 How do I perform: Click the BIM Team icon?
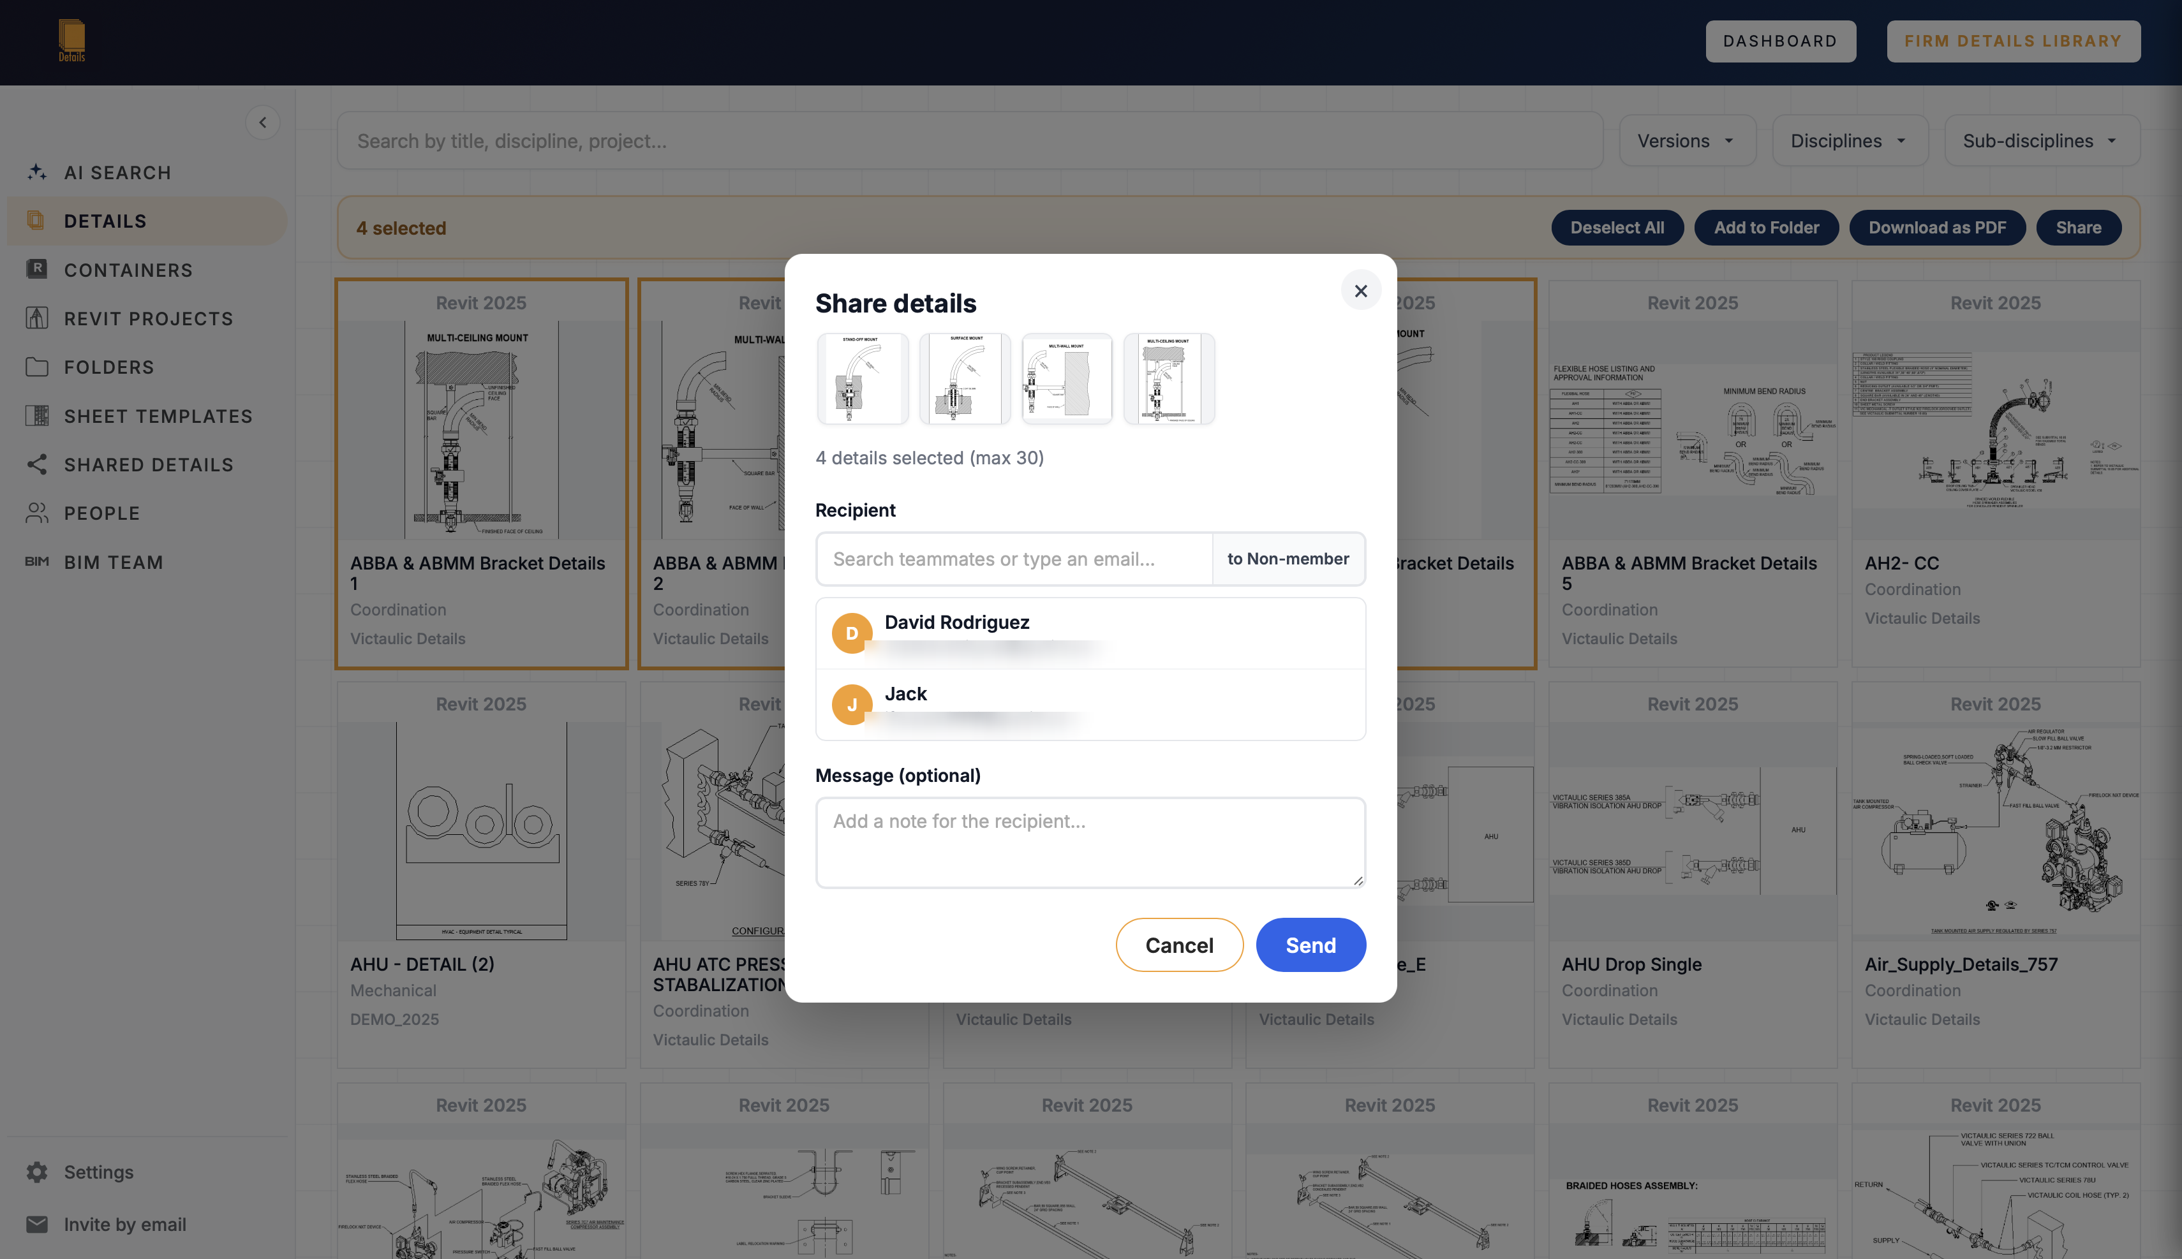[x=36, y=562]
